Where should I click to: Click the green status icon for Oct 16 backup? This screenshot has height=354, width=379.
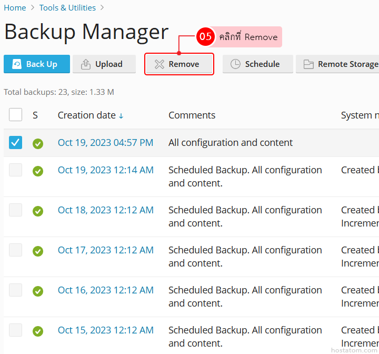point(38,291)
